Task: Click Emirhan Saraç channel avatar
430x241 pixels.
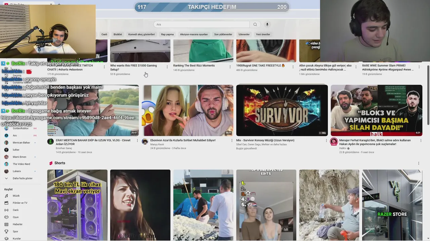Action: pos(50,142)
